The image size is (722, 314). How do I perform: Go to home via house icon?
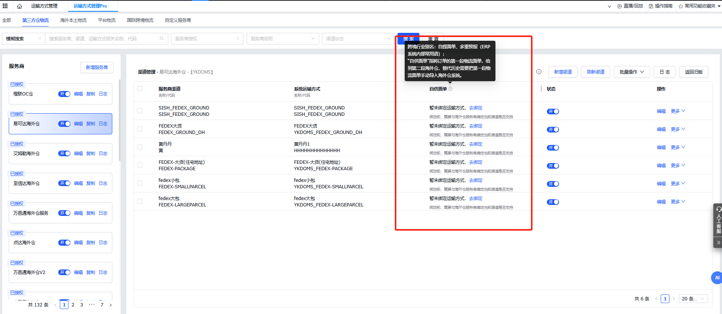(19, 6)
